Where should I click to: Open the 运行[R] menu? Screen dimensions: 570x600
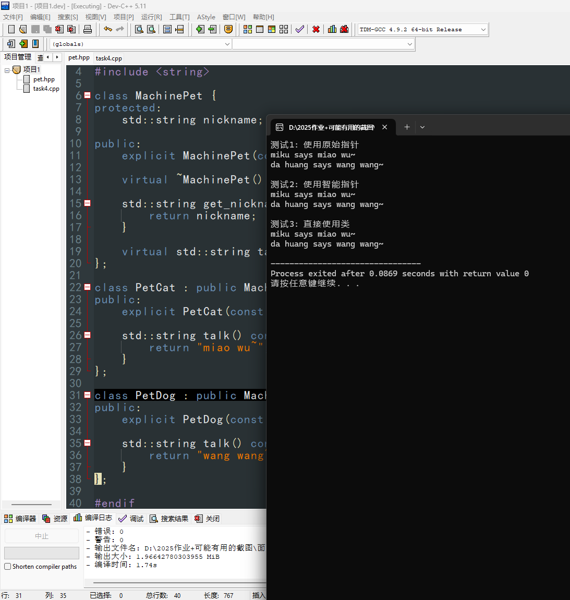tap(152, 17)
